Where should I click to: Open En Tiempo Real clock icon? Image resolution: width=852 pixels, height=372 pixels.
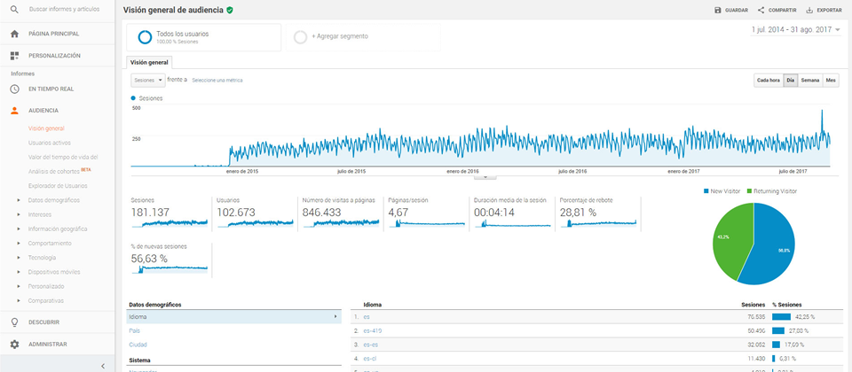point(15,89)
